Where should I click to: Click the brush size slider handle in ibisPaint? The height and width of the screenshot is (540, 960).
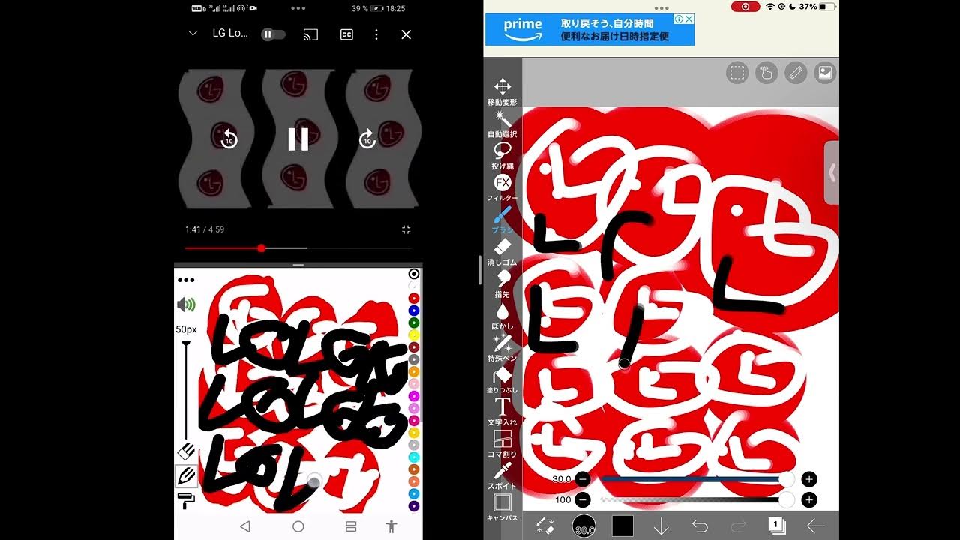click(x=786, y=479)
